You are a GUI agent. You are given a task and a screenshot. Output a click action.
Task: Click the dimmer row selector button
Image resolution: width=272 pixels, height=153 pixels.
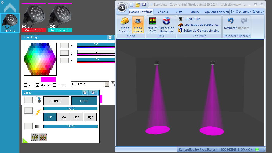(29, 126)
